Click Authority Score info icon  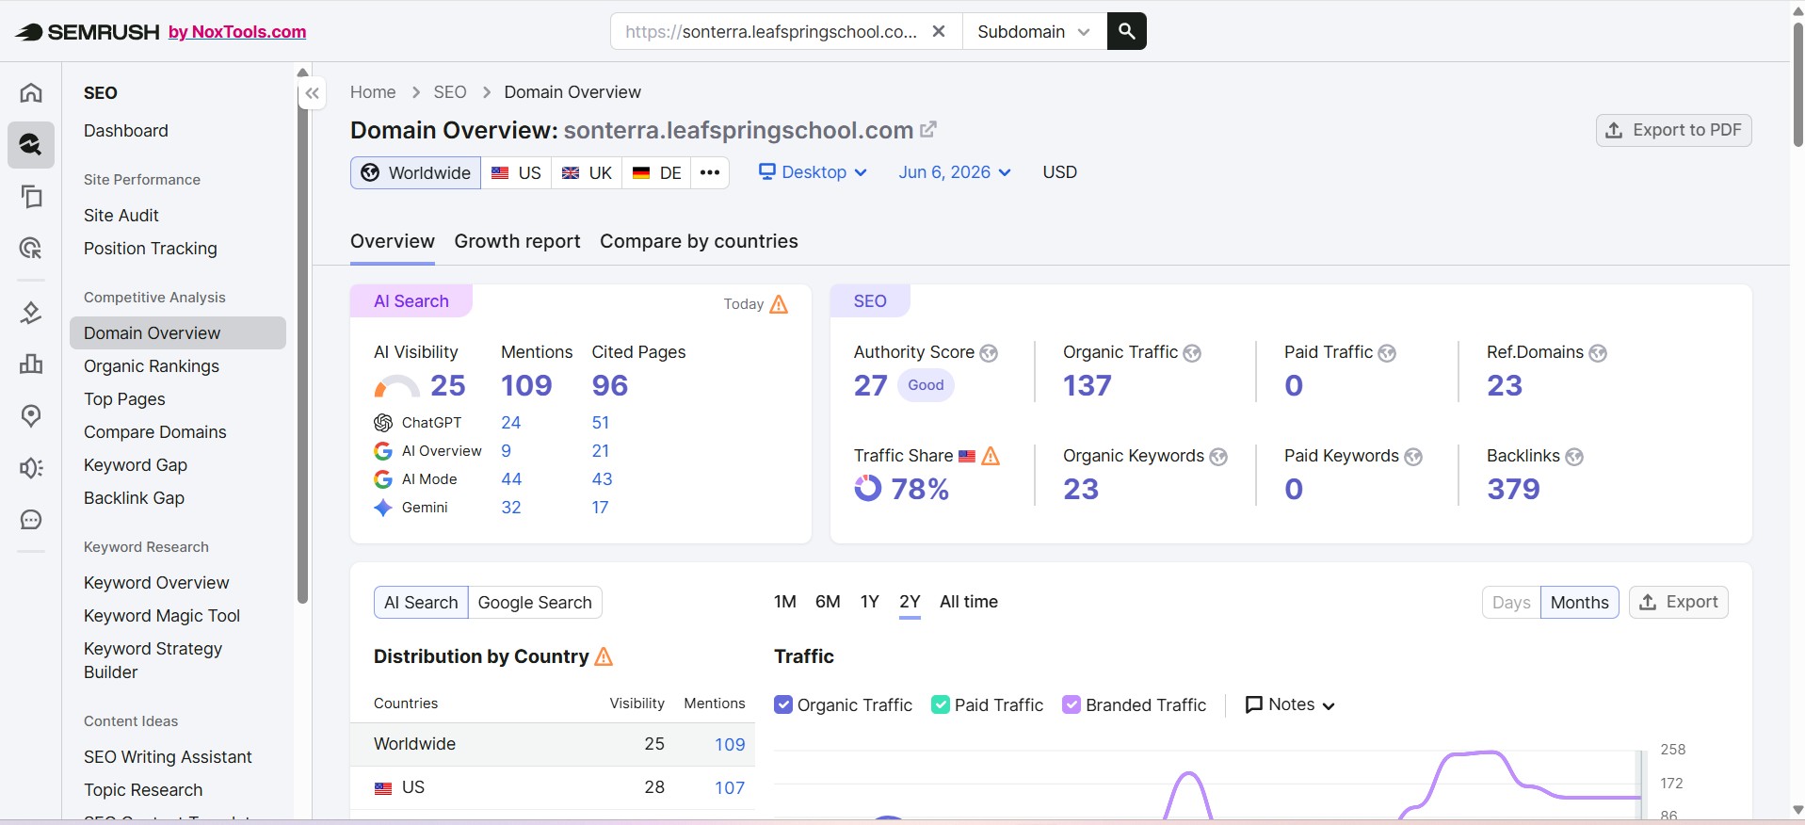click(989, 353)
